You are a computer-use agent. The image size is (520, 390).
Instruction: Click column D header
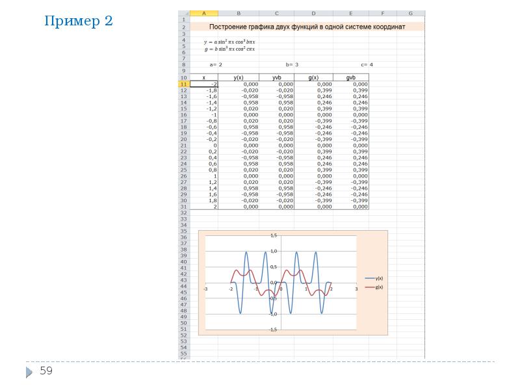[313, 13]
